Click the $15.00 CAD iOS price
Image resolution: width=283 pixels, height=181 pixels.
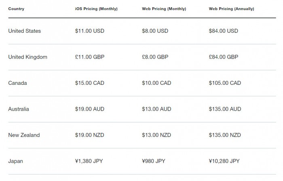click(90, 83)
